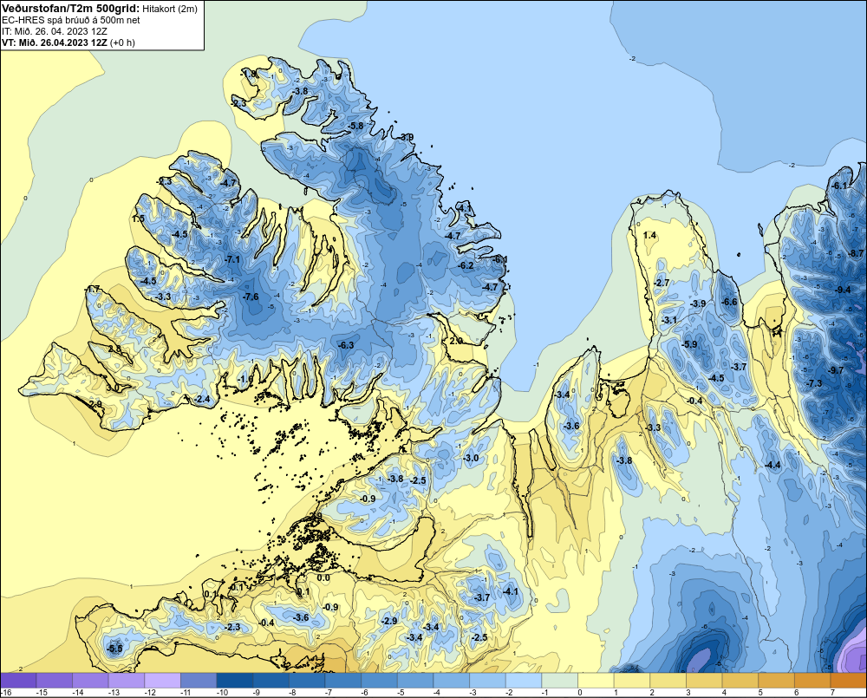
Task: Click legend swatch between 1 and 2
Action: tap(632, 681)
